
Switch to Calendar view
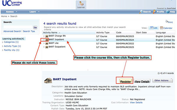pos(166,28)
